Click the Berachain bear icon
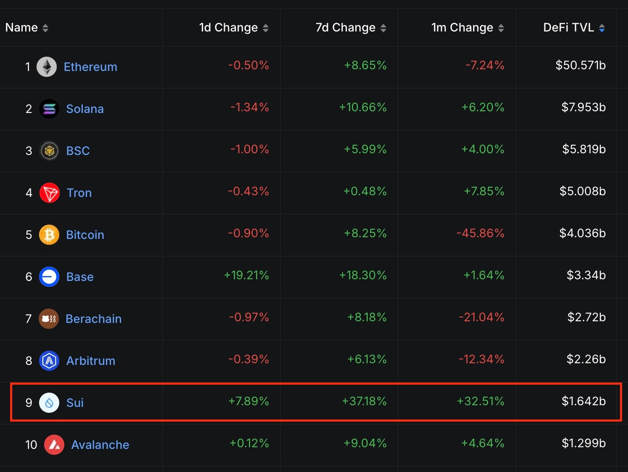Viewport: 628px width, 472px height. pyautogui.click(x=49, y=319)
